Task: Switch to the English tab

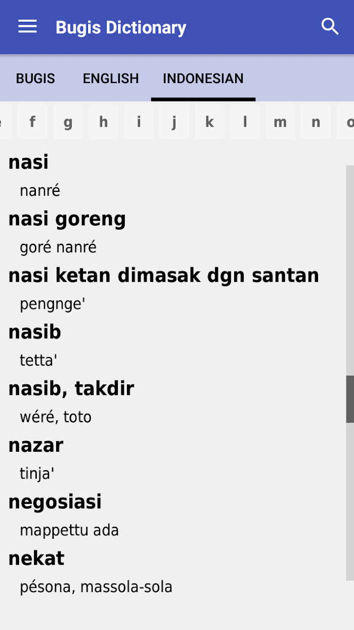Action: tap(111, 78)
